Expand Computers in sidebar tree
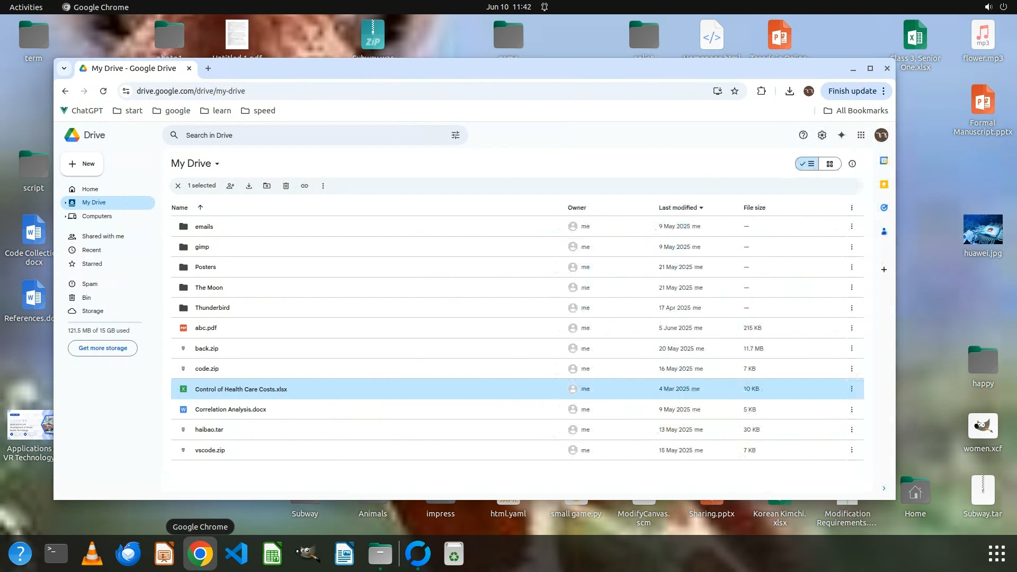 (66, 216)
